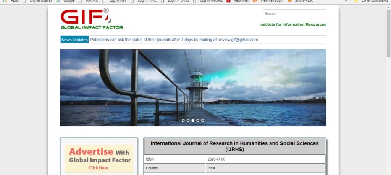The width and height of the screenshot is (391, 175).
Task: Open the Google bookmark
Action: click(x=65, y=1)
